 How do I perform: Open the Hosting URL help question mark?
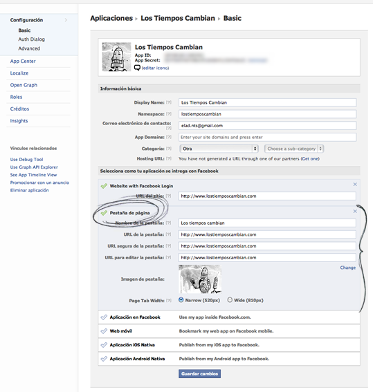(x=169, y=158)
